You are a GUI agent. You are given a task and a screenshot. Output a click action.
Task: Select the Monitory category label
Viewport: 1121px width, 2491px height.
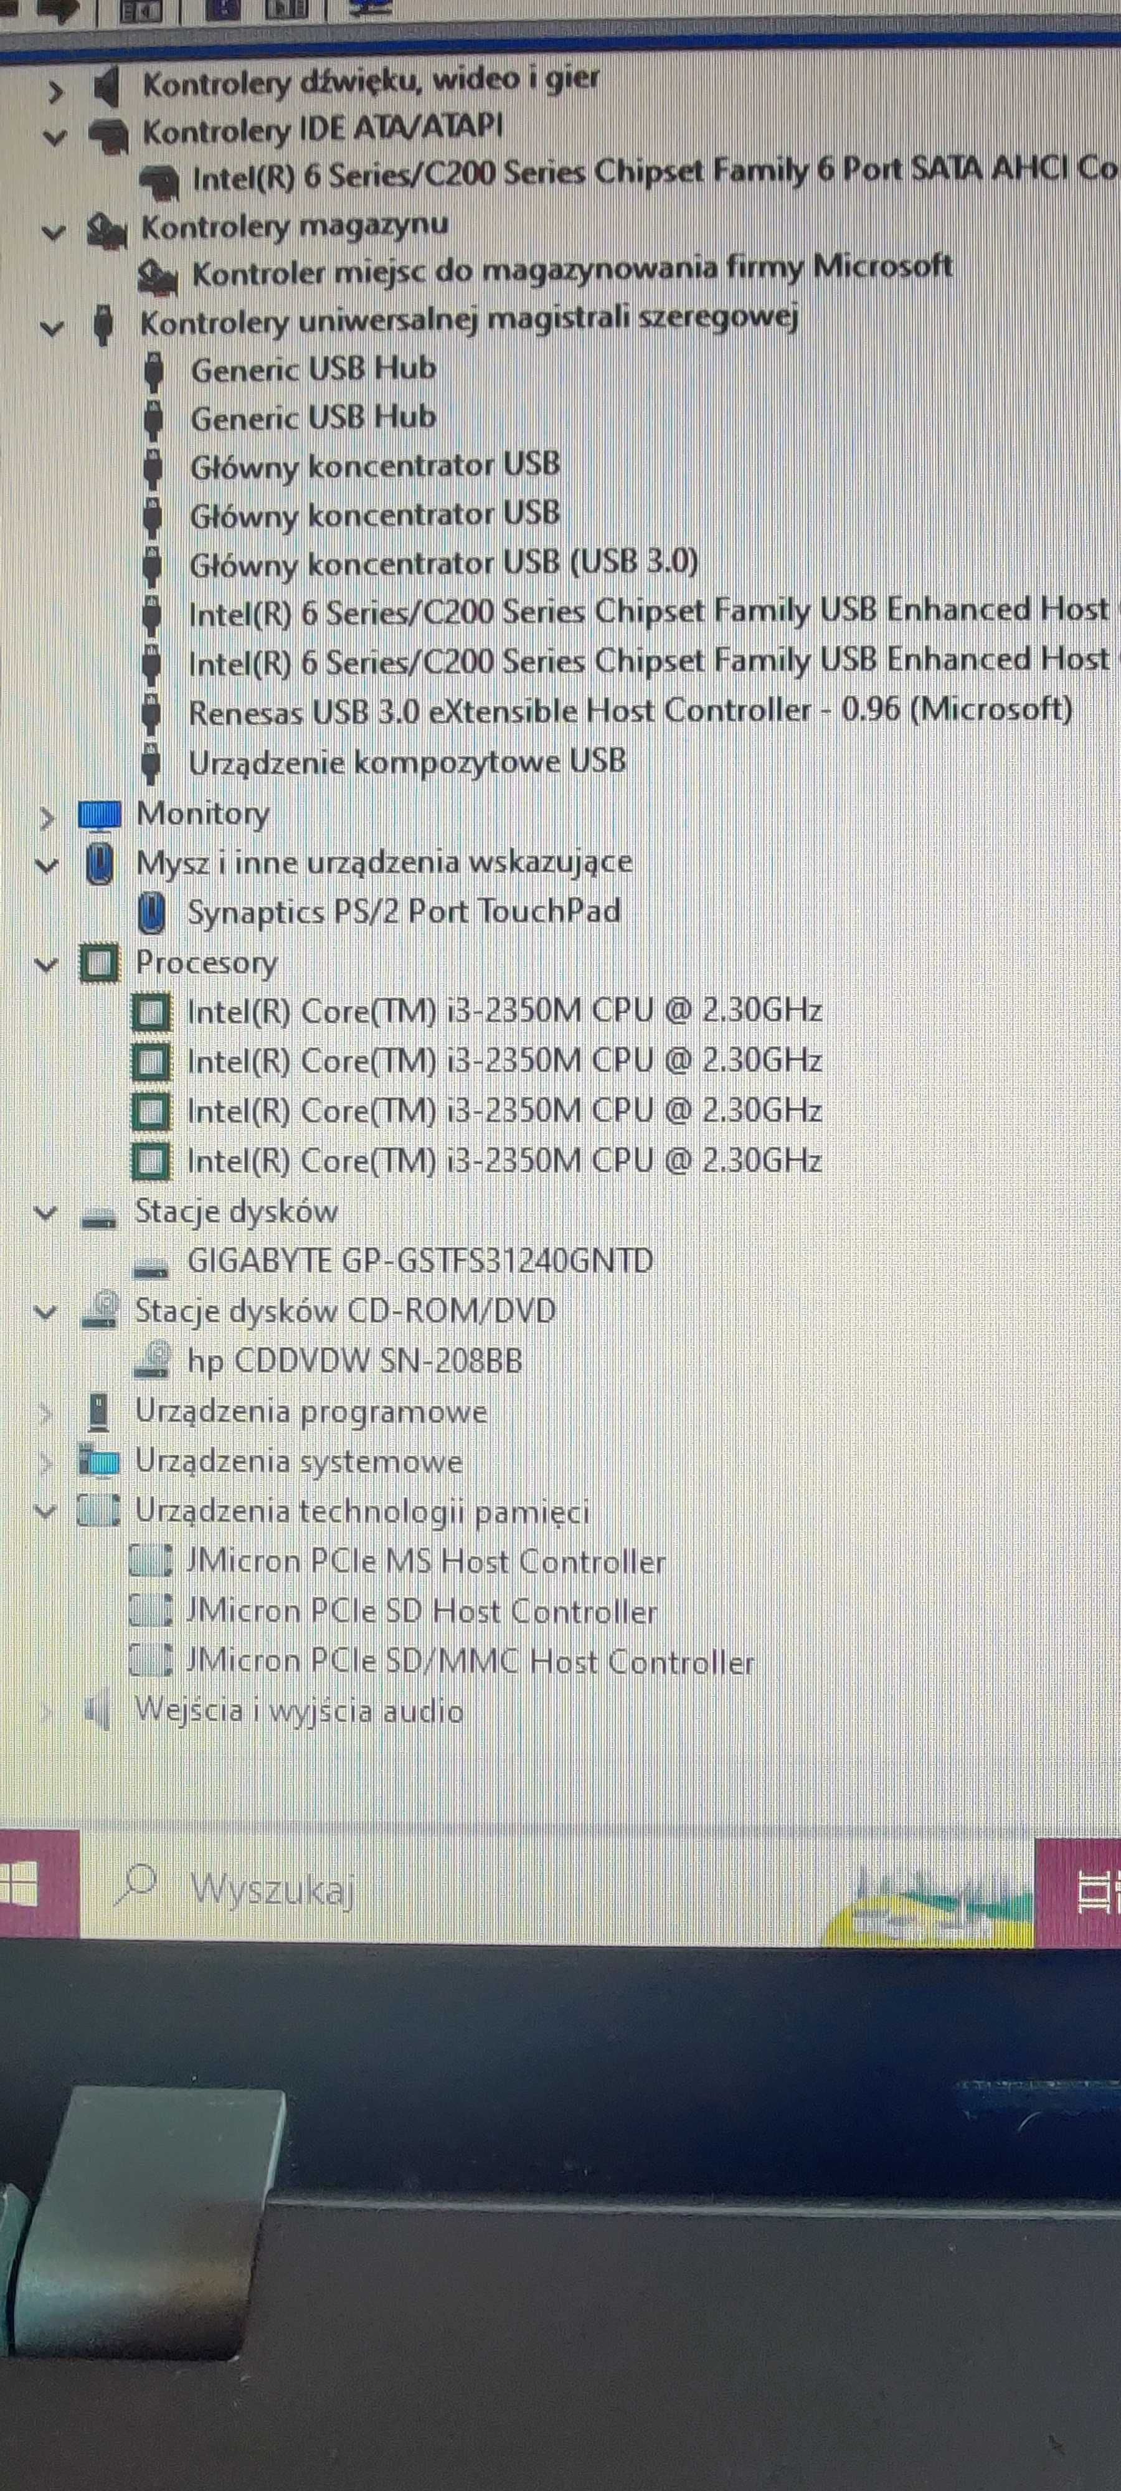coord(203,814)
